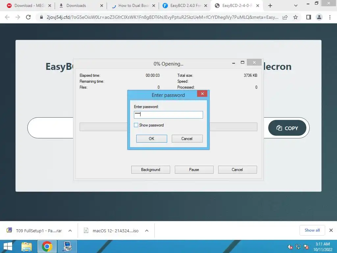Image resolution: width=337 pixels, height=253 pixels.
Task: Show all downloads
Action: [312, 230]
